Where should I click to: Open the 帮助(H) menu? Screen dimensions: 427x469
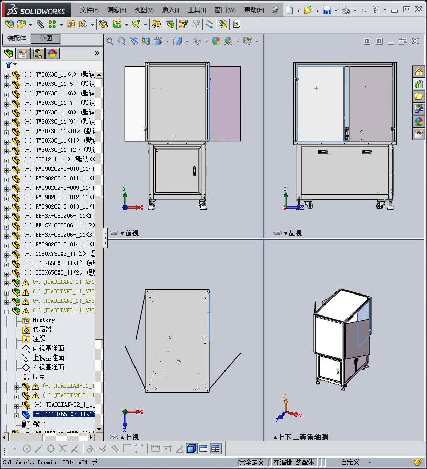[x=254, y=10]
